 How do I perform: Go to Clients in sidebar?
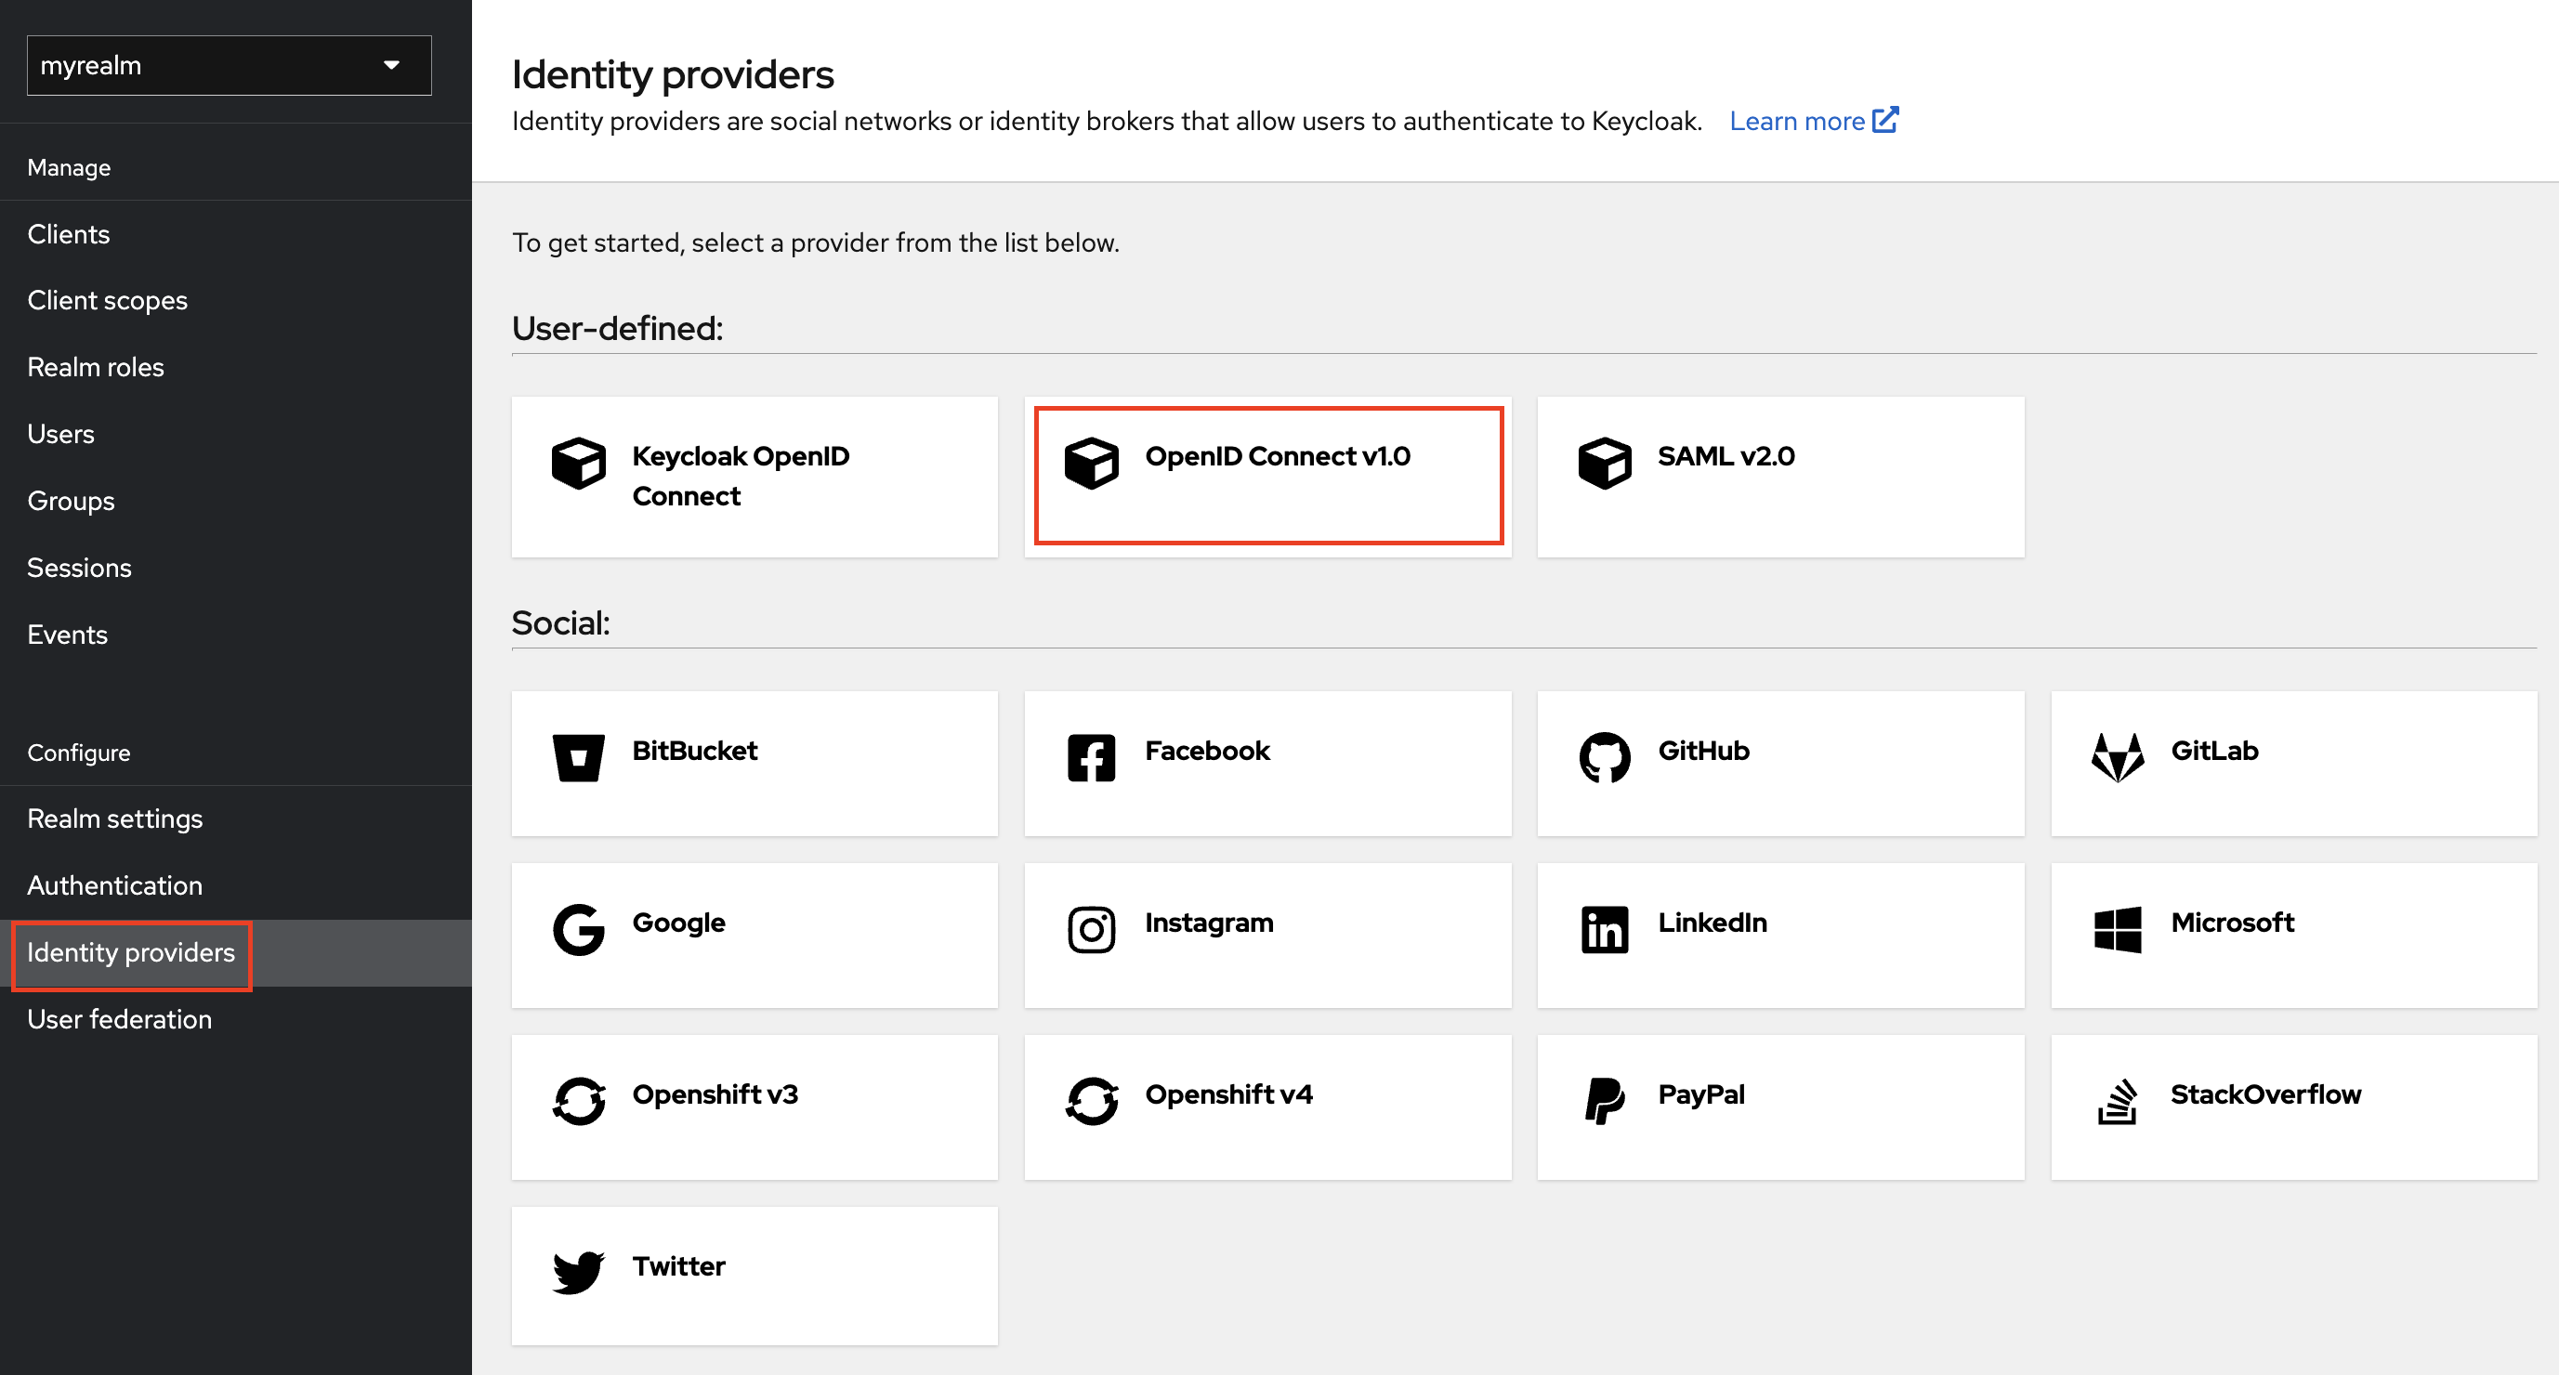pos(69,234)
